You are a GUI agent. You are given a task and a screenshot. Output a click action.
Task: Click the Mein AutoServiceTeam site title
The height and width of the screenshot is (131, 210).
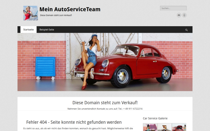(70, 9)
